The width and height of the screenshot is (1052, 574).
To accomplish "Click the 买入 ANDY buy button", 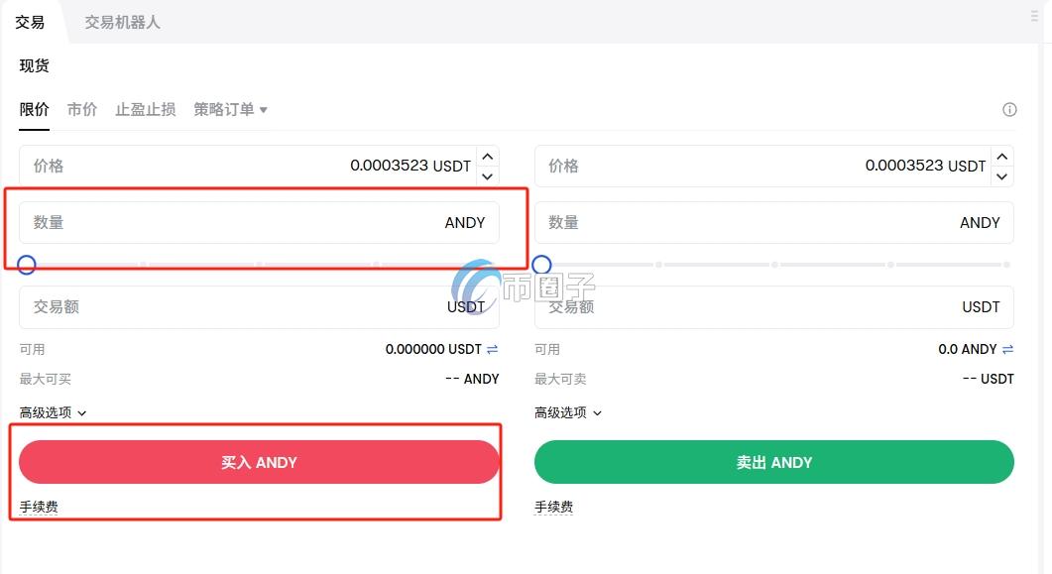I will [259, 462].
